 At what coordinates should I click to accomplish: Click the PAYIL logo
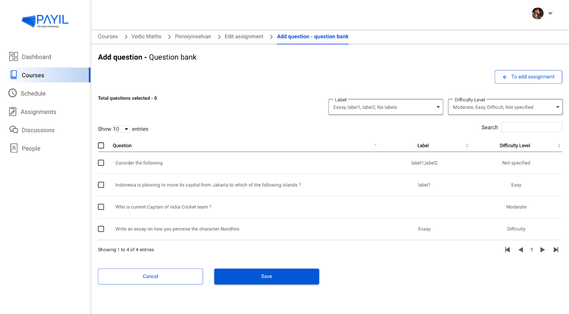(45, 21)
